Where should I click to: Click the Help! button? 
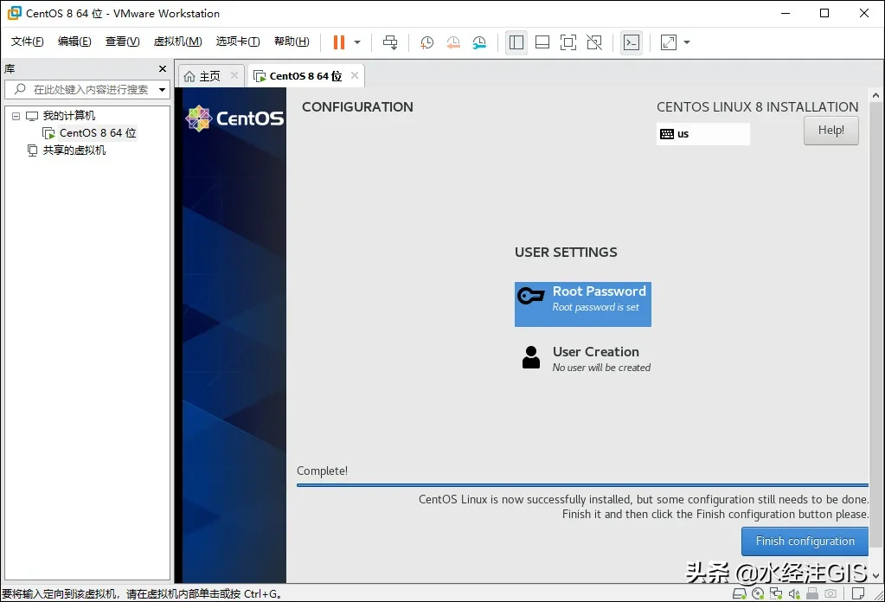[x=830, y=131]
